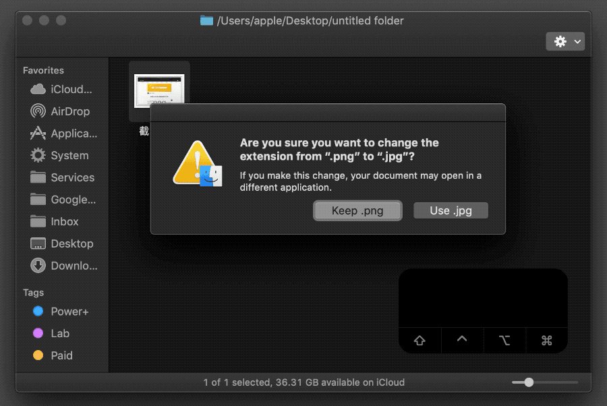Click the 'different application' warning message

point(360,181)
